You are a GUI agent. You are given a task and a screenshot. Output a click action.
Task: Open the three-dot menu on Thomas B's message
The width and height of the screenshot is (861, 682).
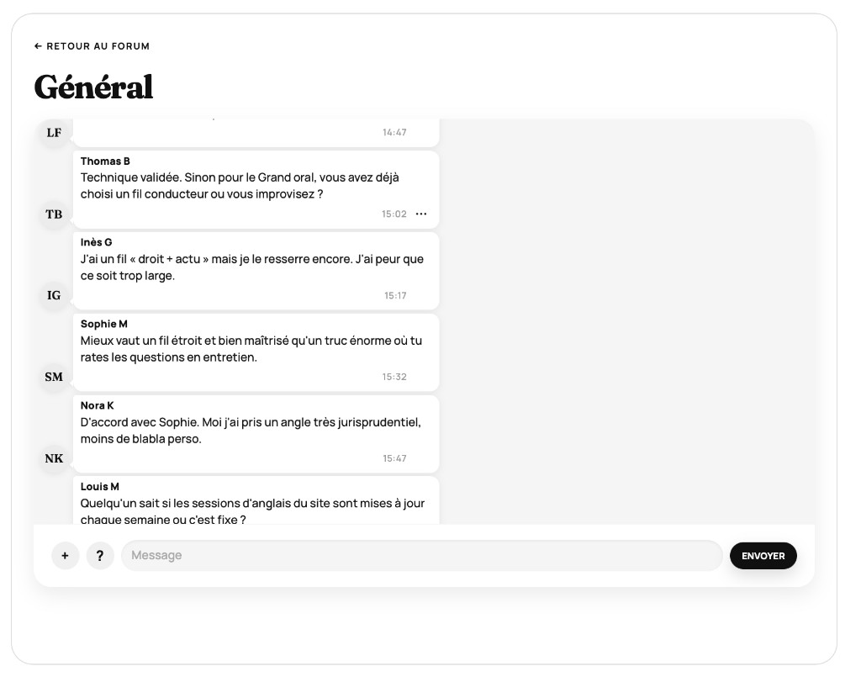pos(421,214)
